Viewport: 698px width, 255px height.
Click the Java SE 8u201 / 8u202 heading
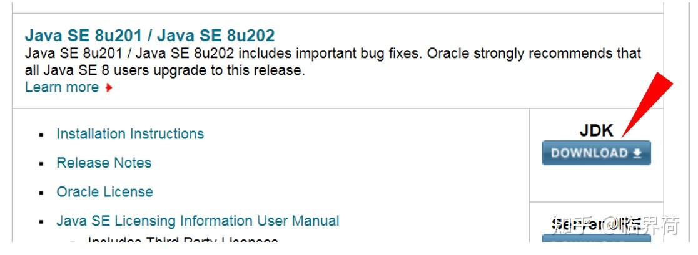tap(149, 35)
